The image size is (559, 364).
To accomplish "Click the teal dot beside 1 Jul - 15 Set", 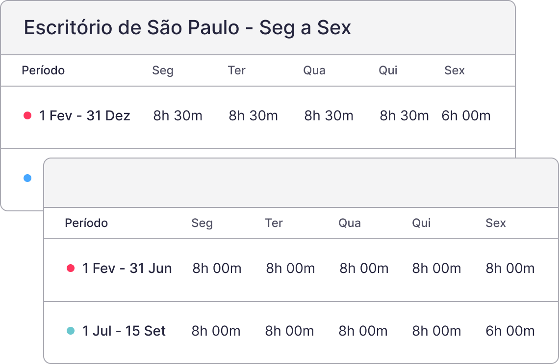I will [x=71, y=331].
